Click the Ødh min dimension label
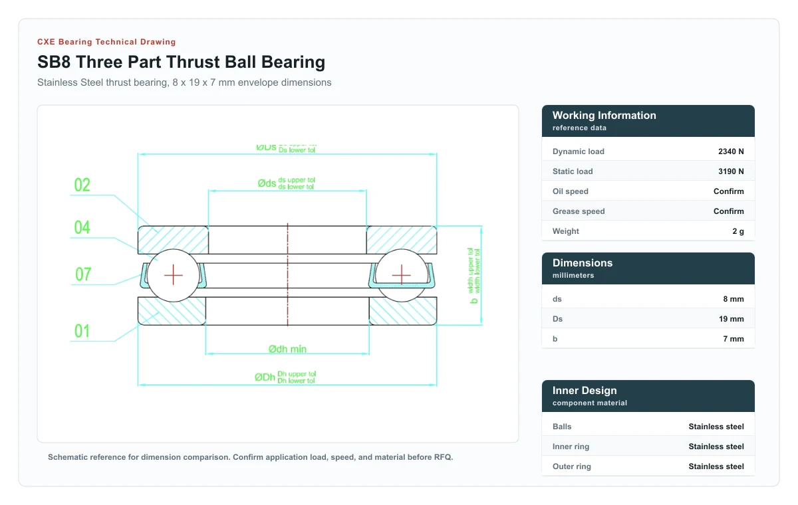The width and height of the screenshot is (798, 505). tap(287, 348)
